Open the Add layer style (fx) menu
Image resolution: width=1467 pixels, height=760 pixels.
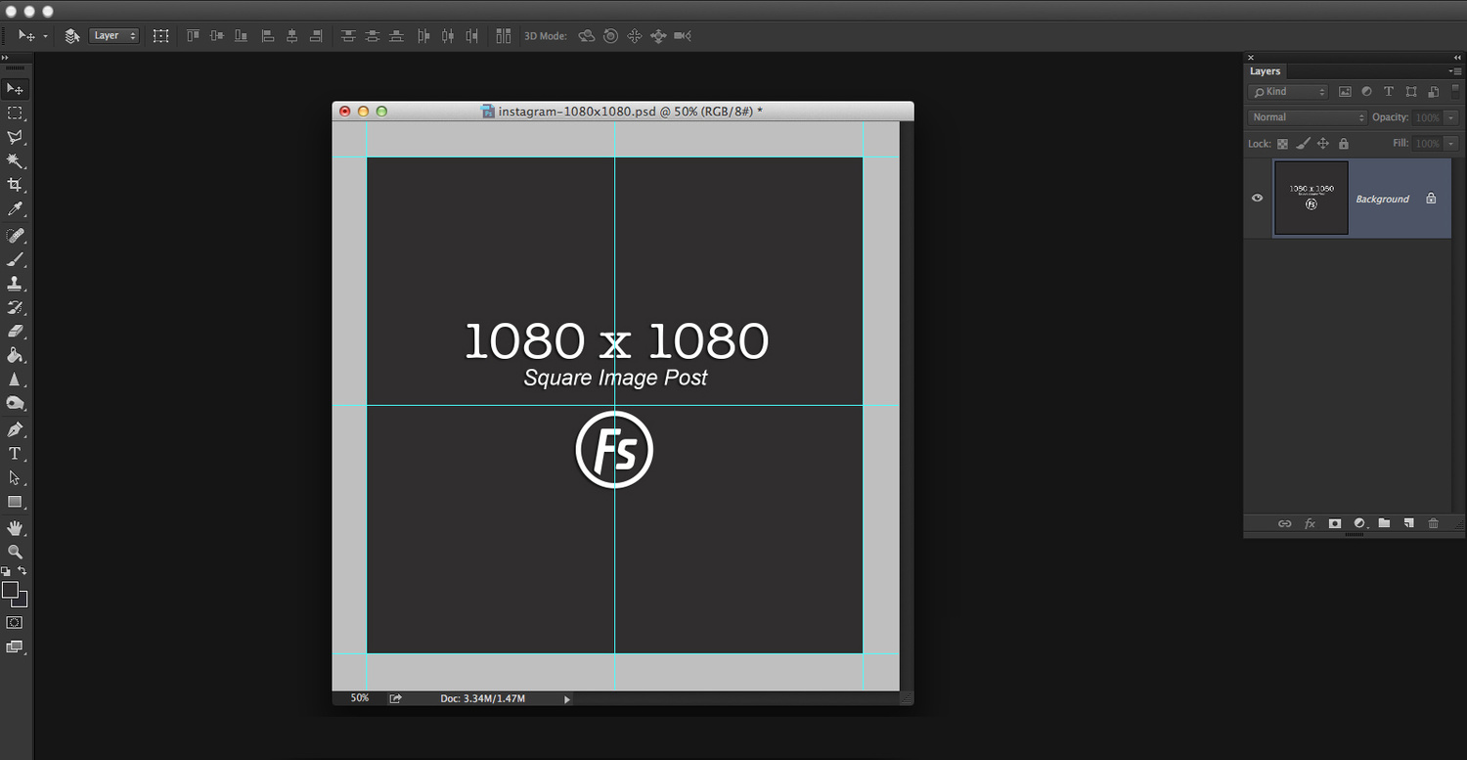coord(1310,523)
